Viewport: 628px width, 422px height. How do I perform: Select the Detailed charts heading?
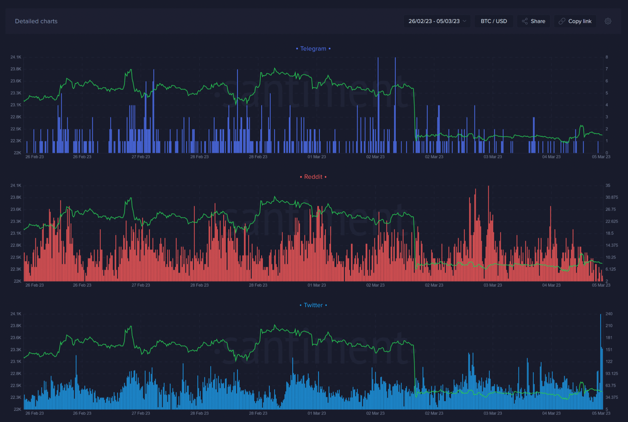pyautogui.click(x=36, y=21)
